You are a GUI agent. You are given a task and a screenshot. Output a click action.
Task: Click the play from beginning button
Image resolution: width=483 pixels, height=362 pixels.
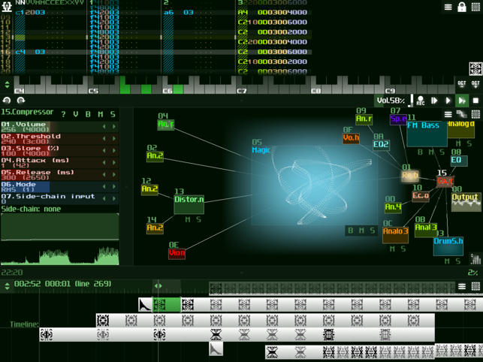(x=434, y=101)
